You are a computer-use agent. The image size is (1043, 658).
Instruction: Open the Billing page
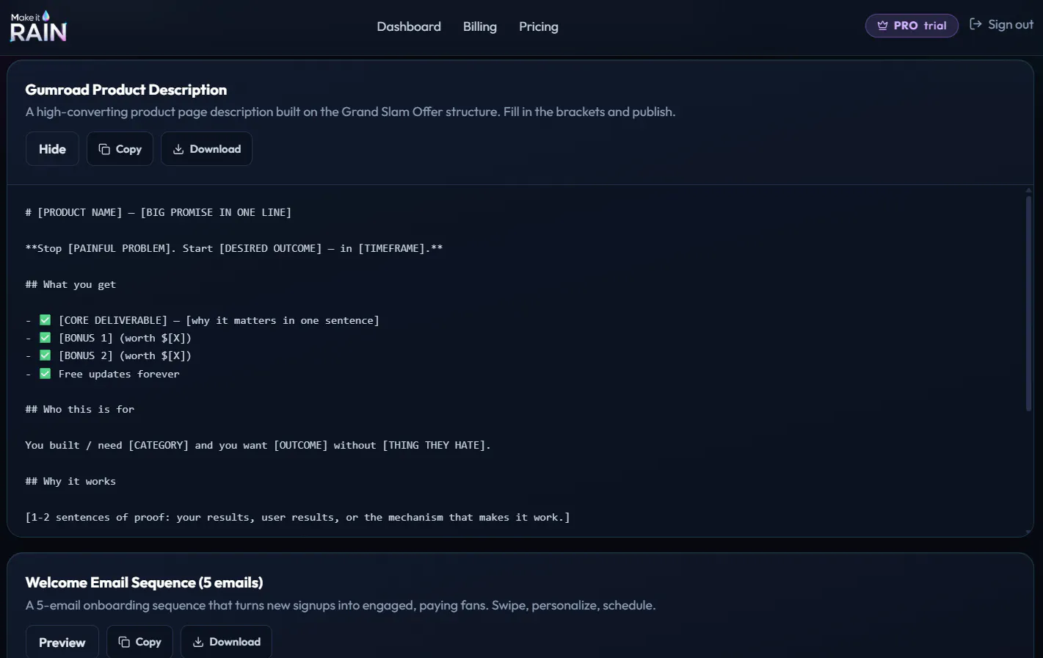click(x=480, y=26)
